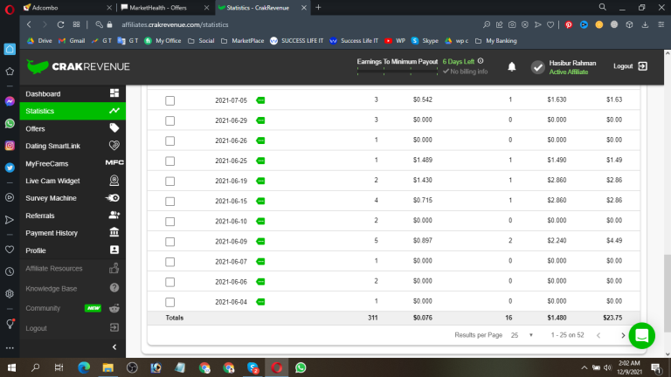The width and height of the screenshot is (671, 377).
Task: Click the Profile person icon
Action: coord(114,250)
